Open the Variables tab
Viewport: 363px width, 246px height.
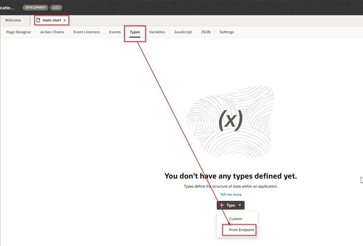157,32
